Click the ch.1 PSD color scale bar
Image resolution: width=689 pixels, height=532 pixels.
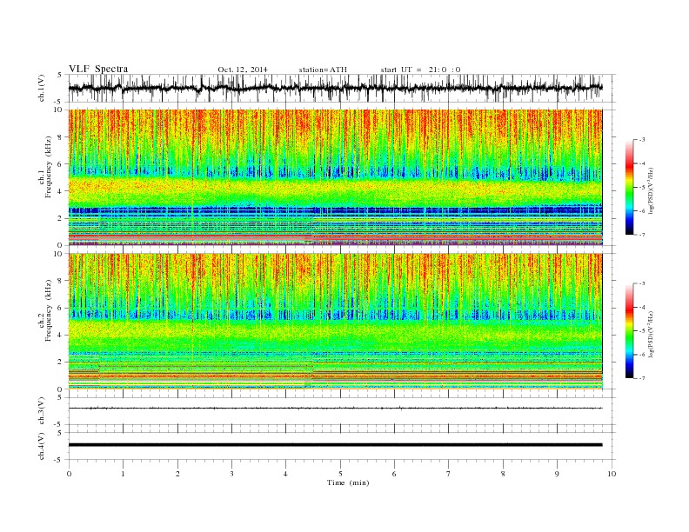629,187
